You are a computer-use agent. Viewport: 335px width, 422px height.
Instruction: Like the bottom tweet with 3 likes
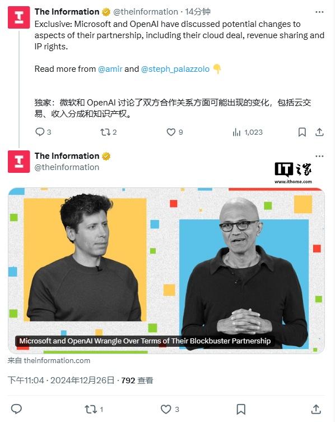pos(166,409)
